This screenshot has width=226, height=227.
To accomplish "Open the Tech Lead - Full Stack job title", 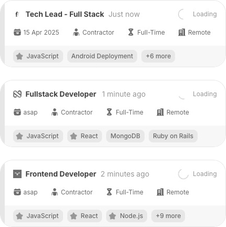I will click(65, 14).
